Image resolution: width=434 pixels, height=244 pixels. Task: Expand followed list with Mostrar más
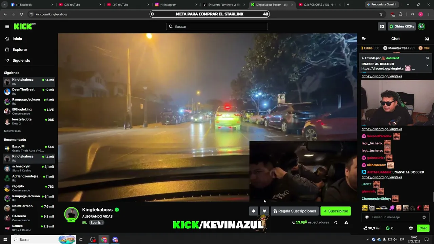tap(12, 131)
